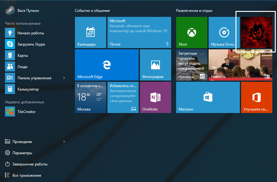Open the Photos tile (Фотографии)
This screenshot has width=277, height=182.
click(156, 65)
